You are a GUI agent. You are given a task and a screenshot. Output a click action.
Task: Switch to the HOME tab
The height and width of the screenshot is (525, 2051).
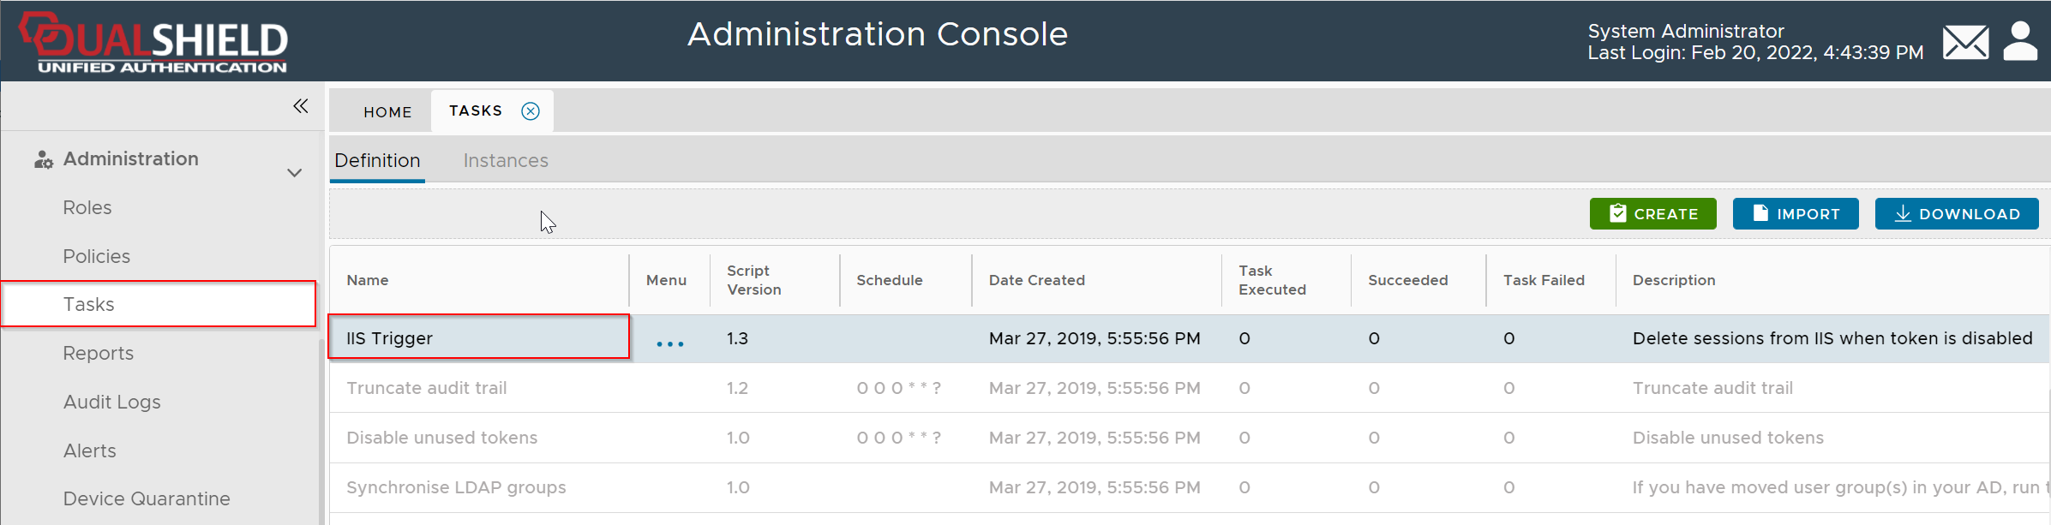click(387, 112)
